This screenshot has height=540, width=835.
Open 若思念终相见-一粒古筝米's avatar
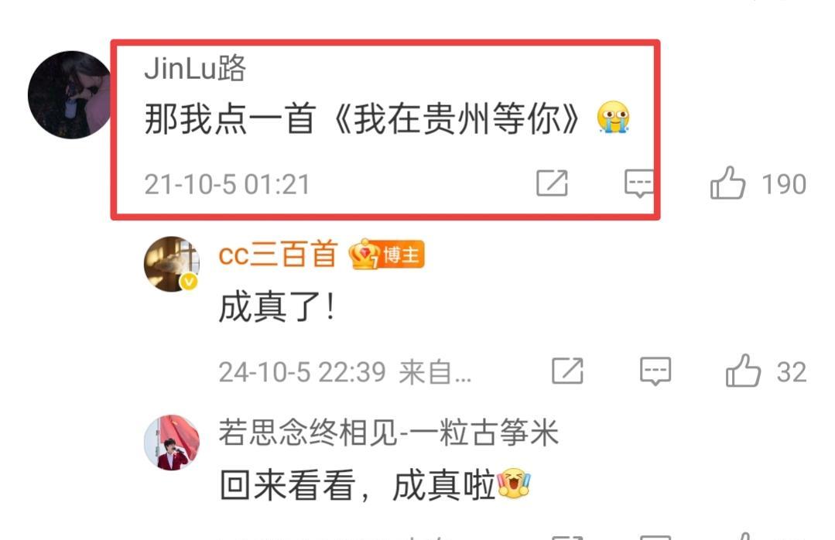(172, 443)
